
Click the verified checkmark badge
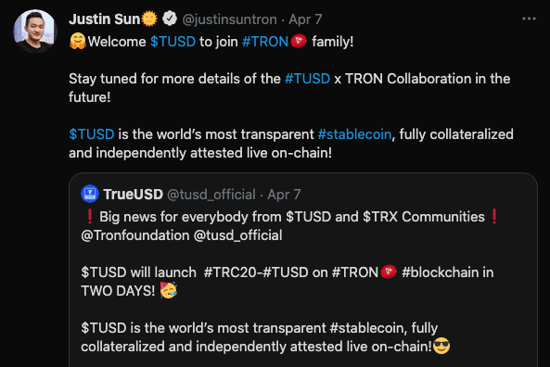tap(170, 19)
